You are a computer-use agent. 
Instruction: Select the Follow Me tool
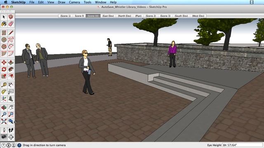(11, 69)
